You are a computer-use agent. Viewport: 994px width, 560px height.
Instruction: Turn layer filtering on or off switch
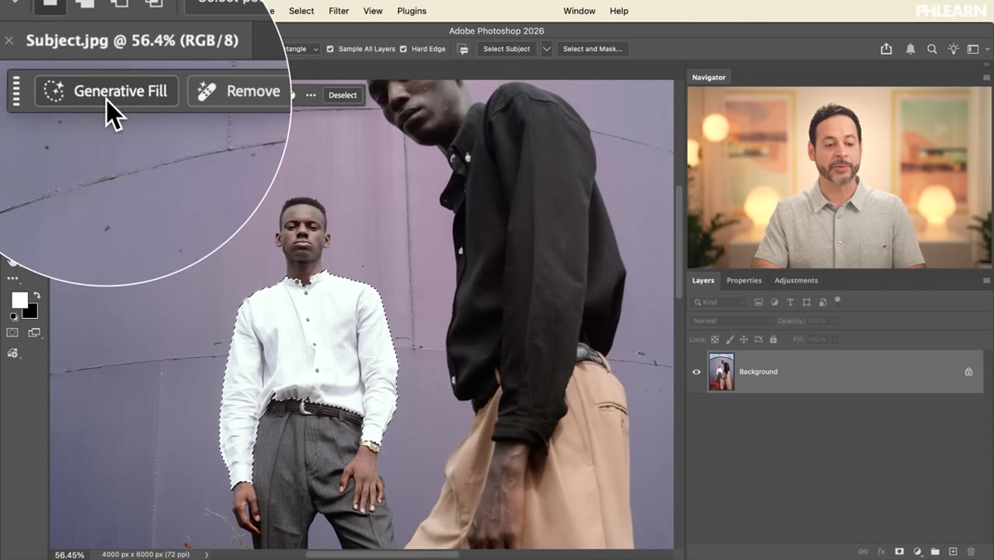[837, 300]
